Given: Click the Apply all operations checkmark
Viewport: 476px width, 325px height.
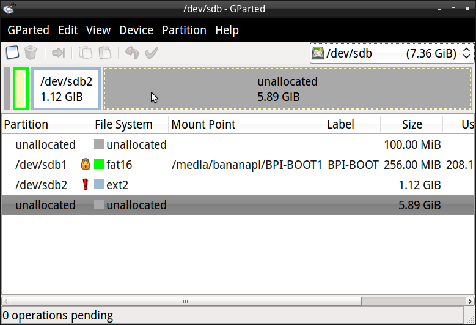Looking at the screenshot, I should (x=151, y=53).
